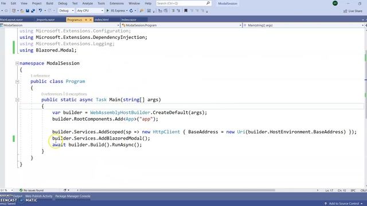Image resolution: width=367 pixels, height=206 pixels.
Task: Open the Tools menu
Action: click(x=101, y=3)
